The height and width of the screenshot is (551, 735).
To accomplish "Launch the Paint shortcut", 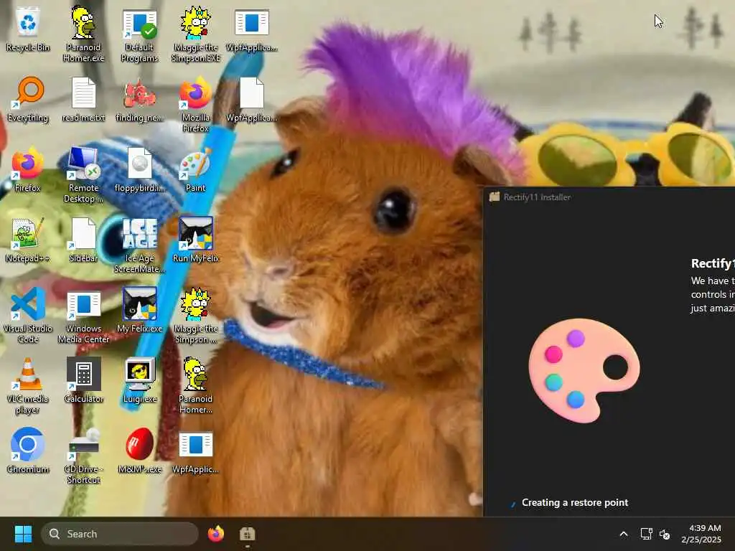I will pyautogui.click(x=195, y=169).
